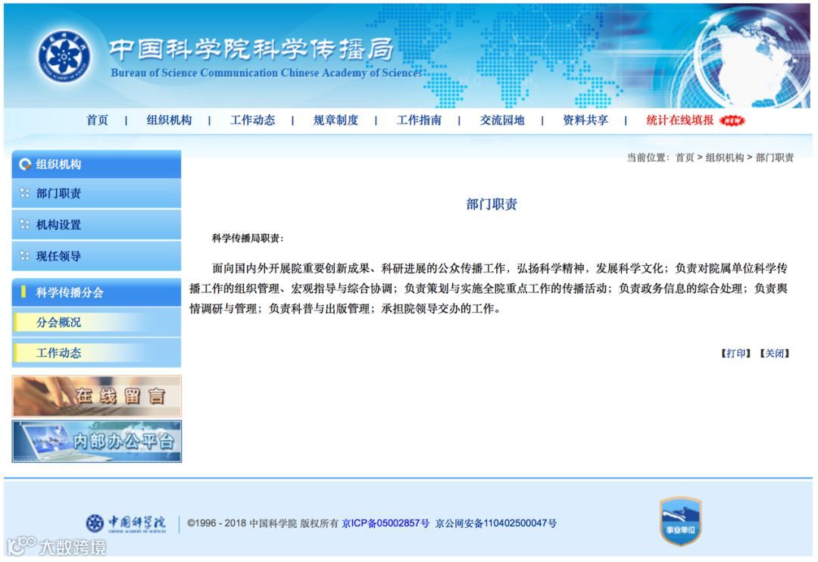Viewport: 818px width, 562px height.
Task: Click the 打印 print link
Action: coord(736,353)
